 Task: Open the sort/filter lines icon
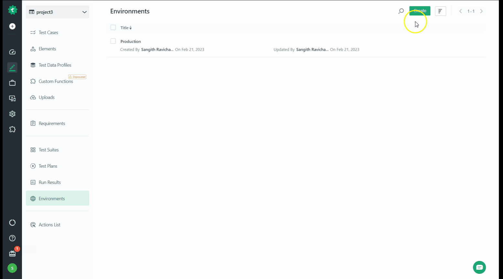click(440, 11)
